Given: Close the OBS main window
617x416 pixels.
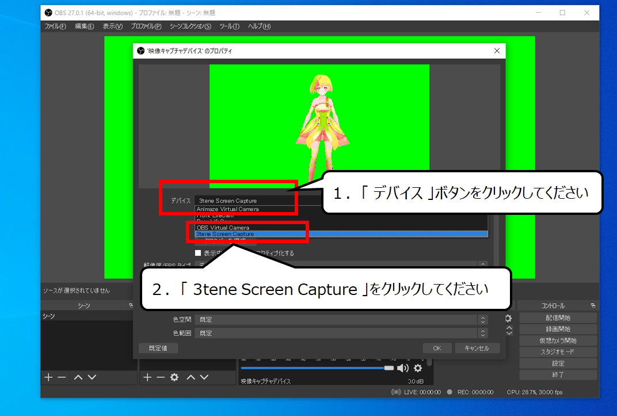Looking at the screenshot, I should [x=586, y=13].
